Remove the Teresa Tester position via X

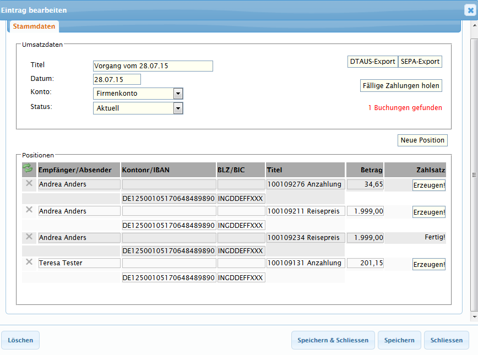pyautogui.click(x=29, y=262)
